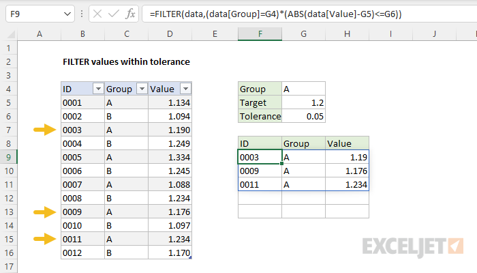
Task: Click value cell 1.094
Action: (170, 117)
